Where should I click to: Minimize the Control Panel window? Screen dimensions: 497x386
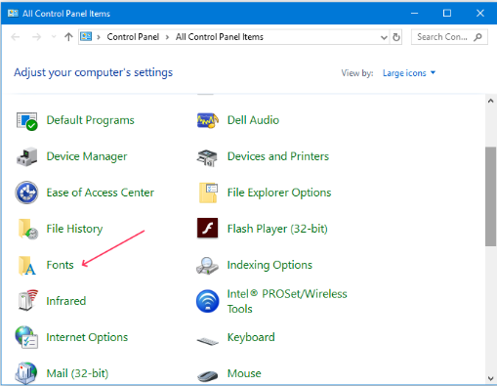(x=414, y=13)
